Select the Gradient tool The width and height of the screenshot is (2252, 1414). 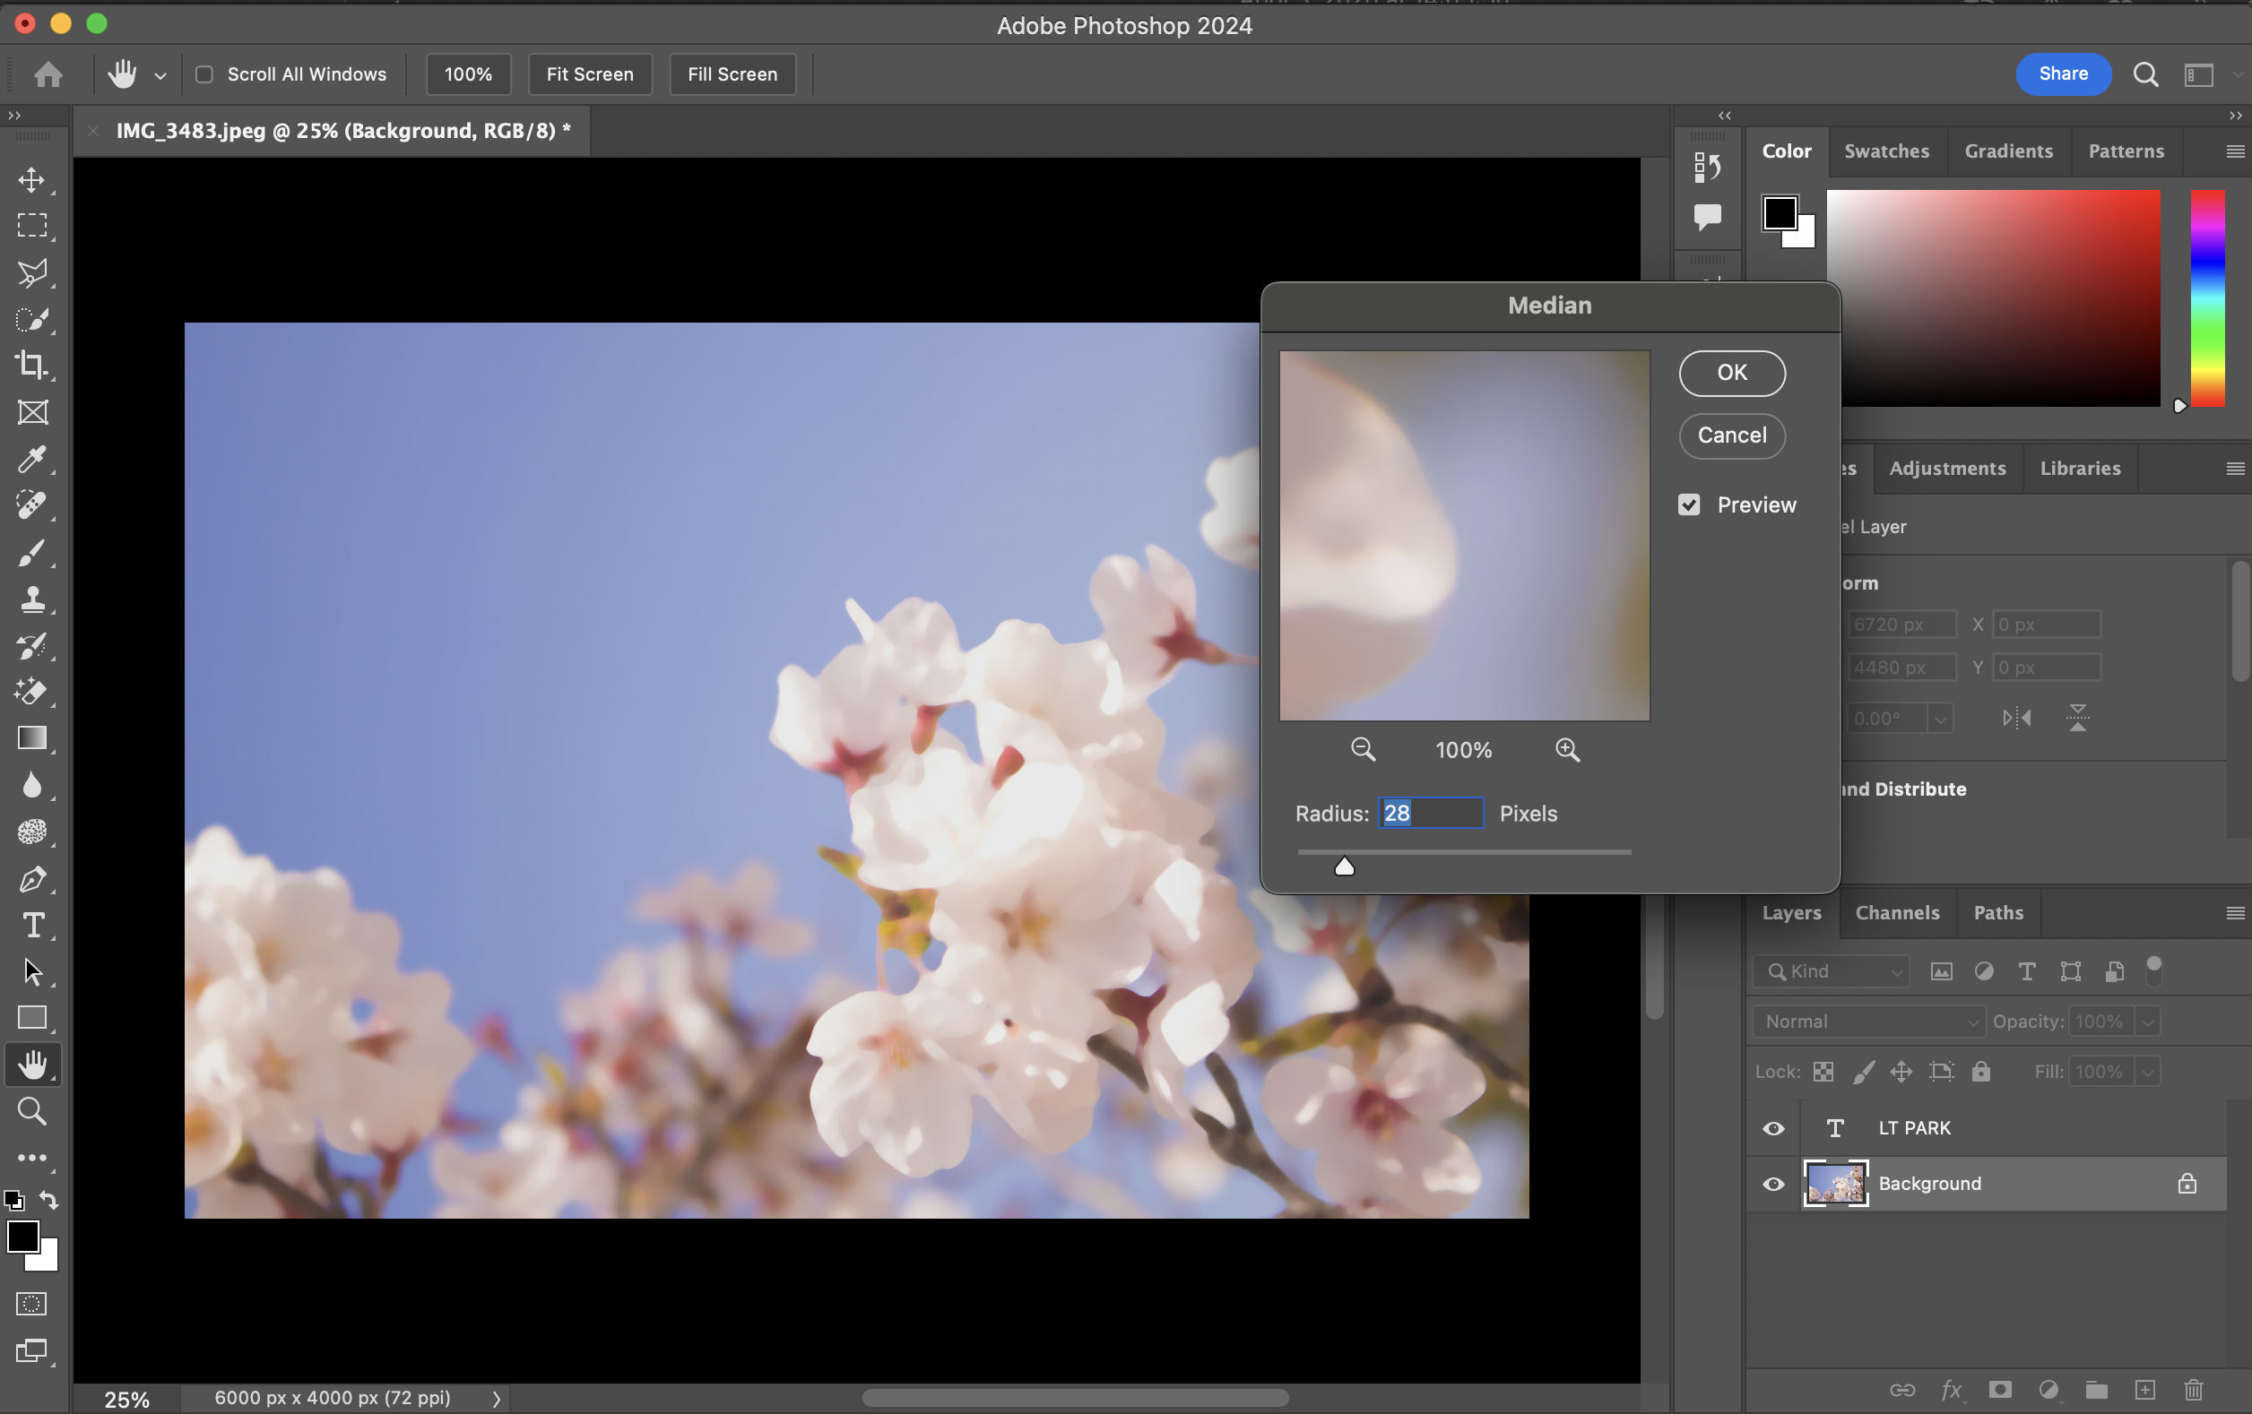[x=31, y=738]
